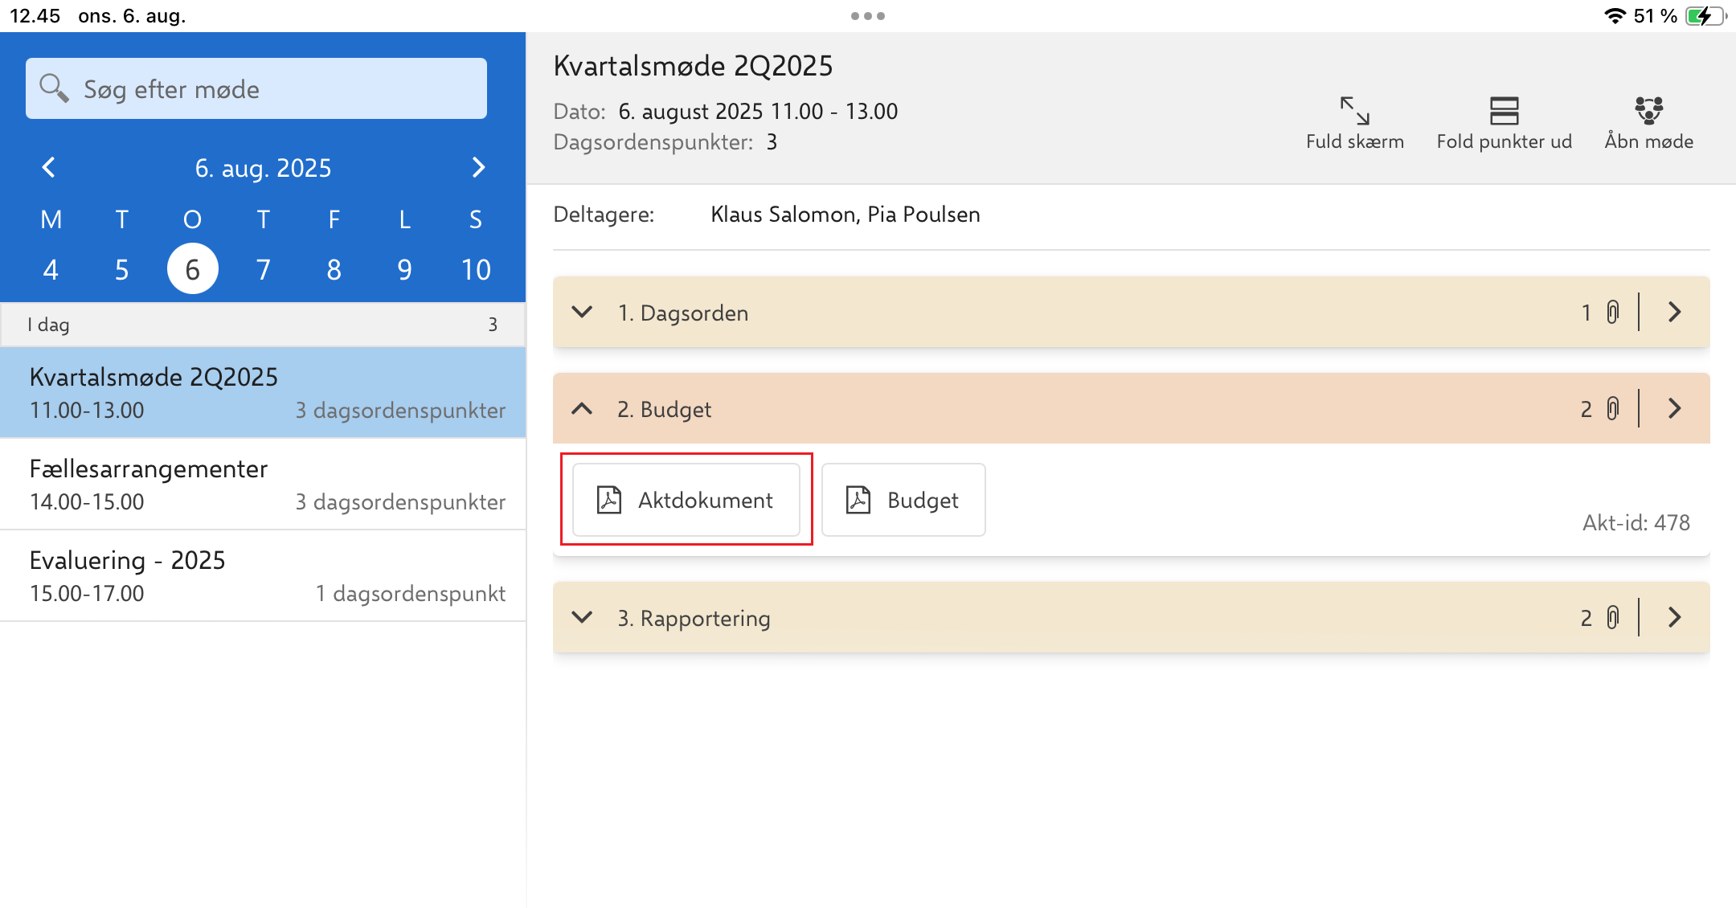Click the paperclip icon on Rapportering row
1736x908 pixels.
tap(1612, 617)
